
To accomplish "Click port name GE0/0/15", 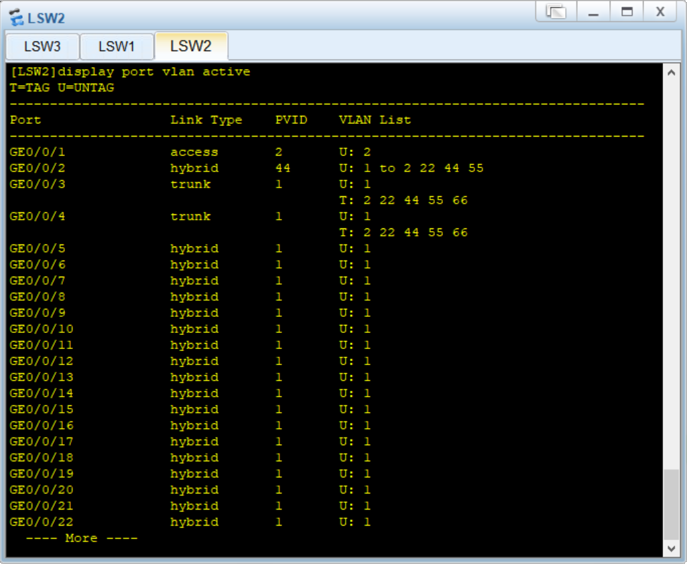I will (x=41, y=409).
